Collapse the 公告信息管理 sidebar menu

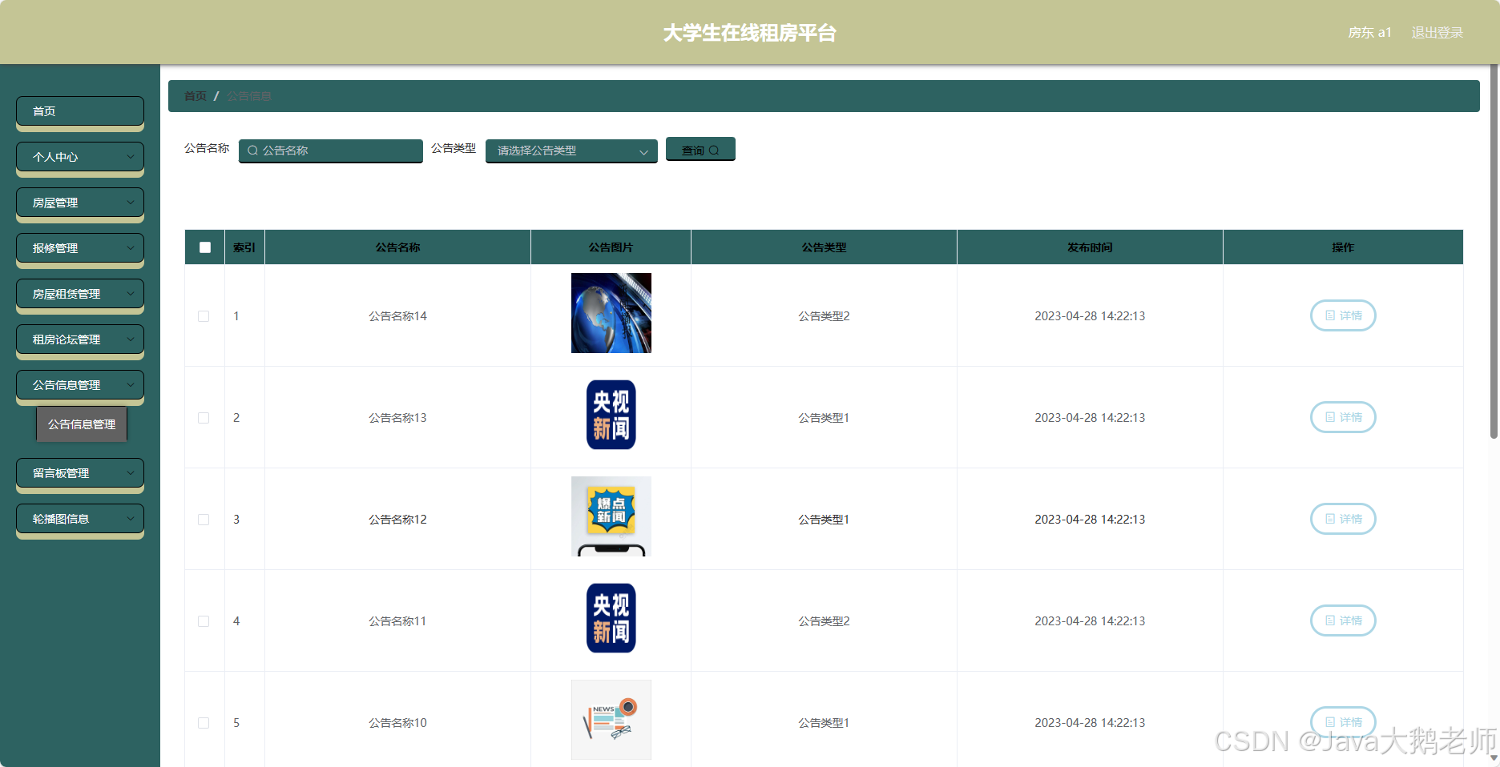80,385
